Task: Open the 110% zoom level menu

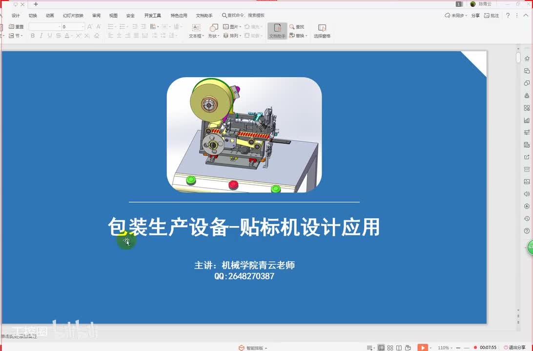Action: (445, 348)
